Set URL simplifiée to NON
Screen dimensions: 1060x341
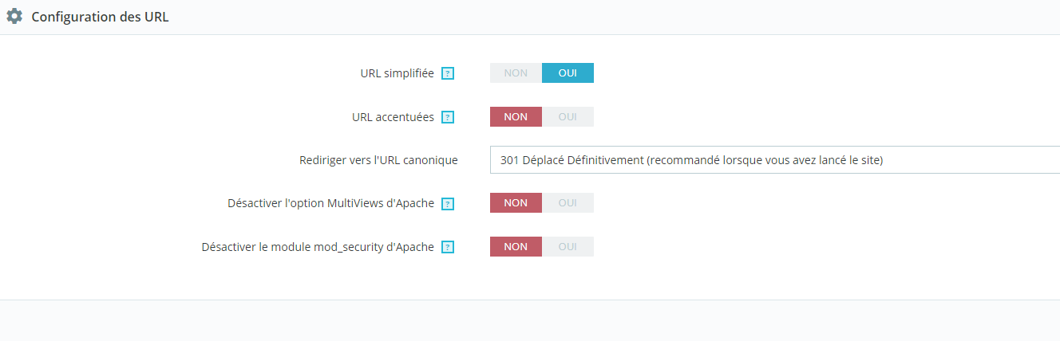click(x=516, y=73)
